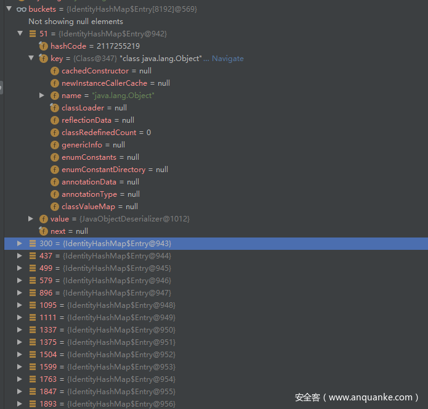Click the field icon beside reflectionData
The image size is (428, 409).
(x=55, y=120)
